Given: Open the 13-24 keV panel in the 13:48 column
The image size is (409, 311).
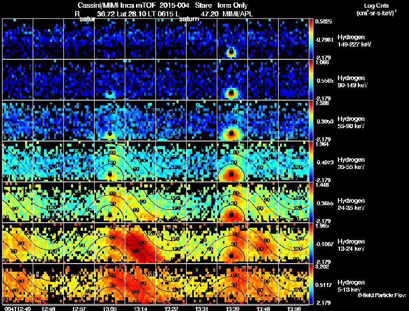Looking at the screenshot, I should [263, 243].
